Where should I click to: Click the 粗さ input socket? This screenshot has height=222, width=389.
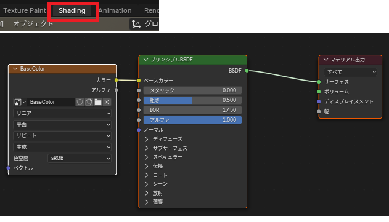point(139,100)
